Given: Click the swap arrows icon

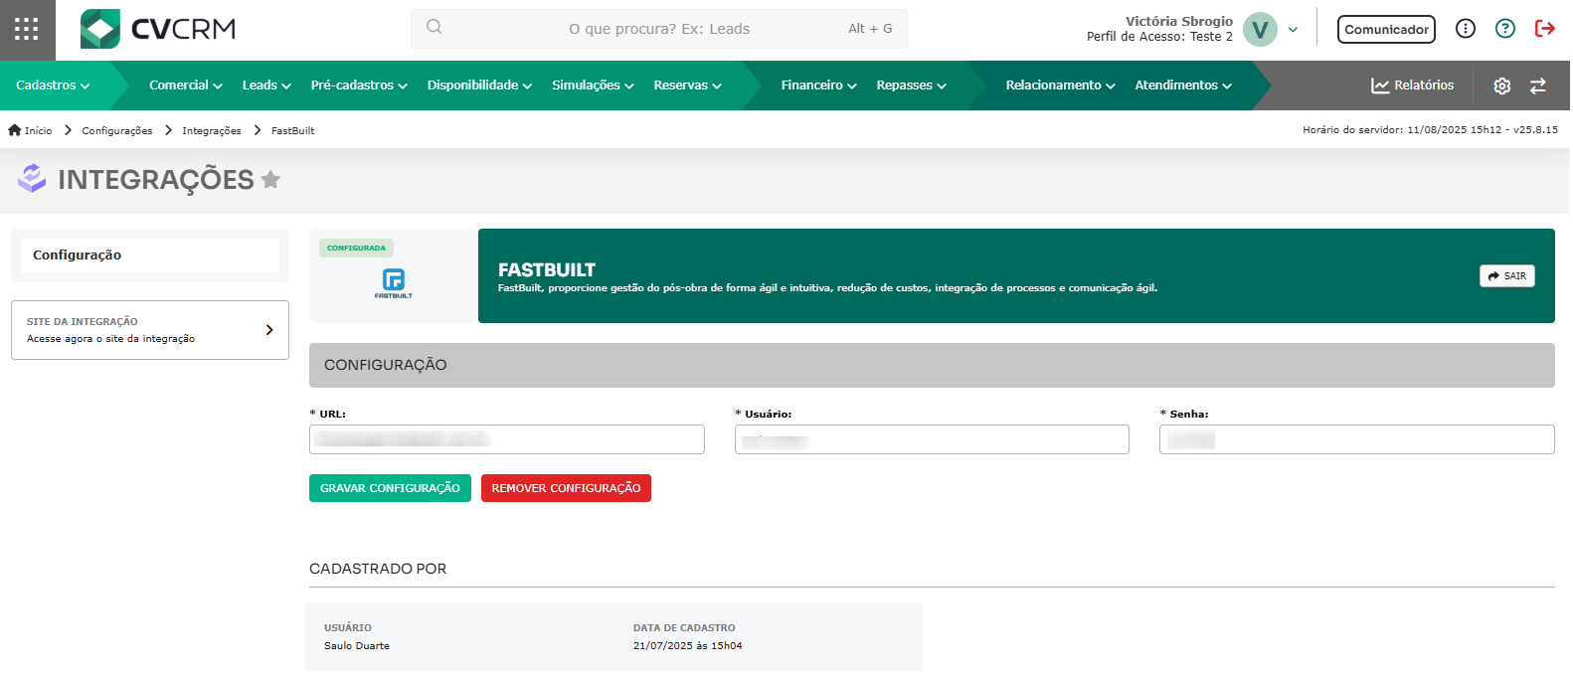Looking at the screenshot, I should pos(1538,86).
